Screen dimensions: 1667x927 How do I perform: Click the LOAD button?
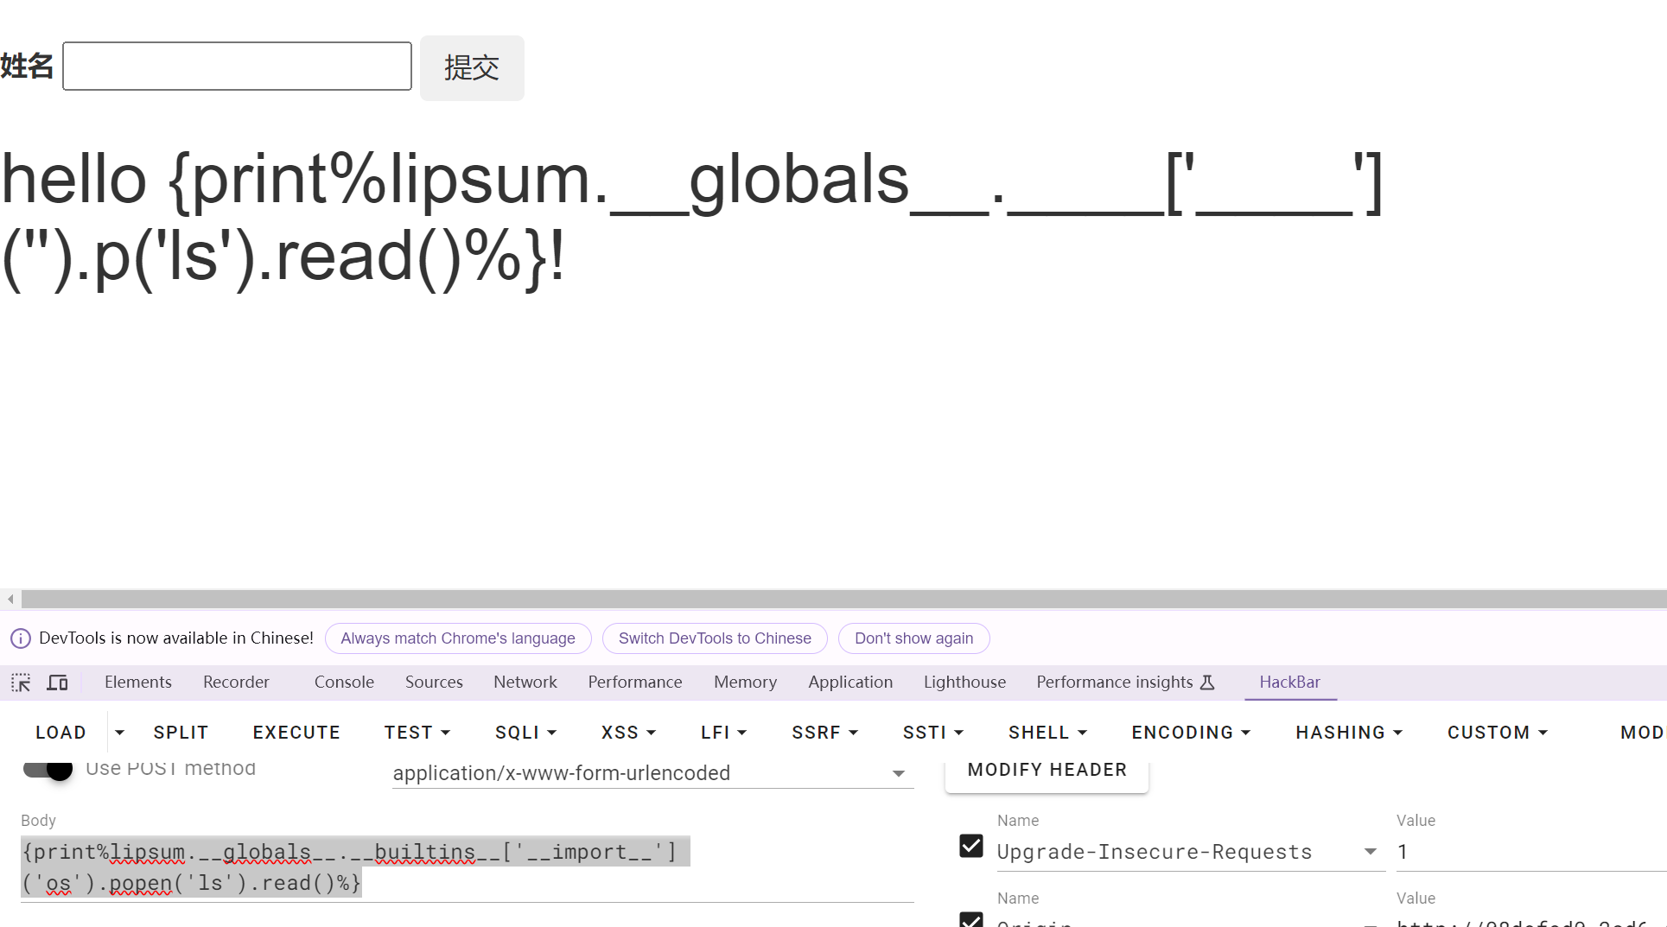click(60, 733)
